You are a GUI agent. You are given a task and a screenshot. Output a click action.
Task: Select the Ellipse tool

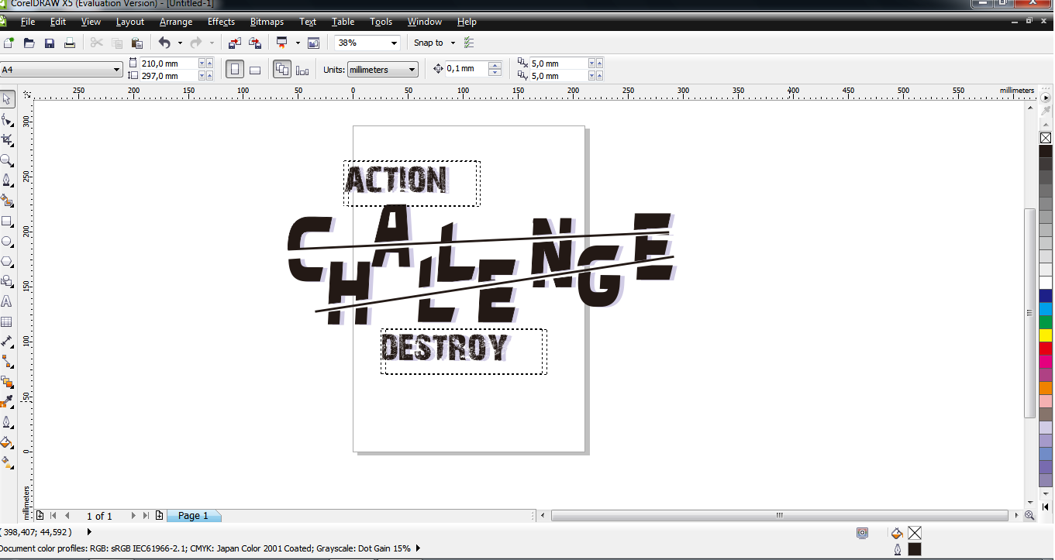pos(9,241)
